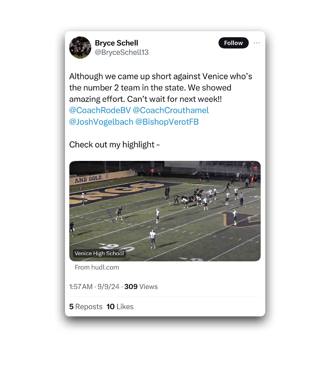Visit the @CoachCrouthamel mention link
Viewport: 330px width, 368px height.
click(x=171, y=110)
